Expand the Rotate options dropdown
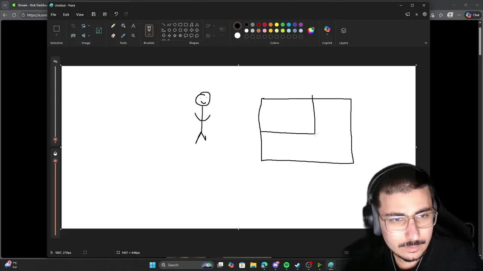483x271 pixels. pos(89,26)
